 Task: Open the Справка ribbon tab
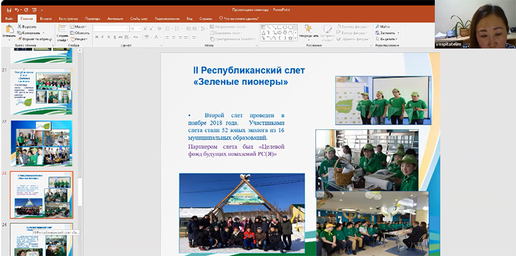coord(206,19)
